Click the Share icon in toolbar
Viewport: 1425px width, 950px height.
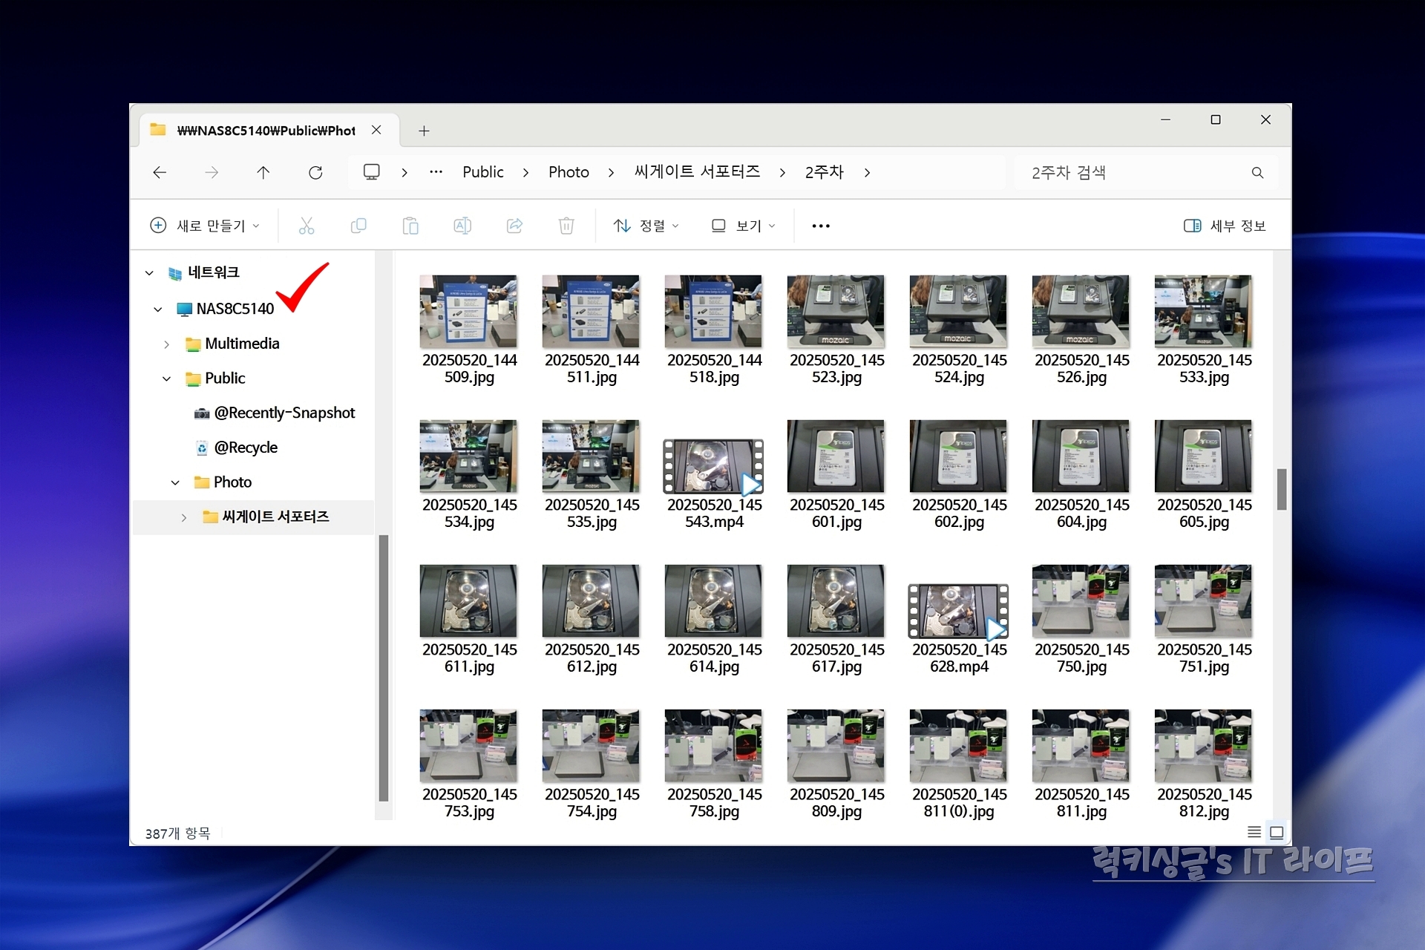click(514, 226)
